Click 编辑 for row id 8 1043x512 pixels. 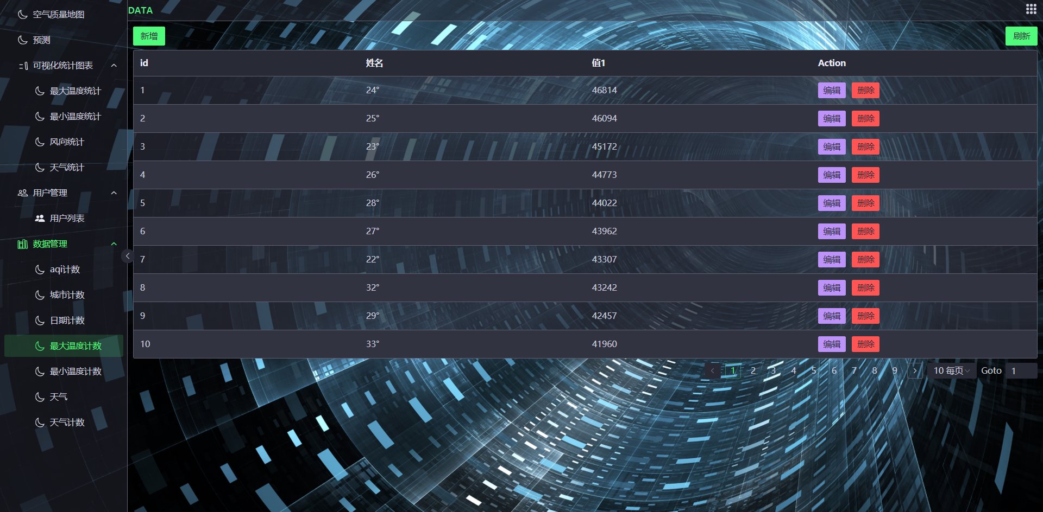[832, 287]
